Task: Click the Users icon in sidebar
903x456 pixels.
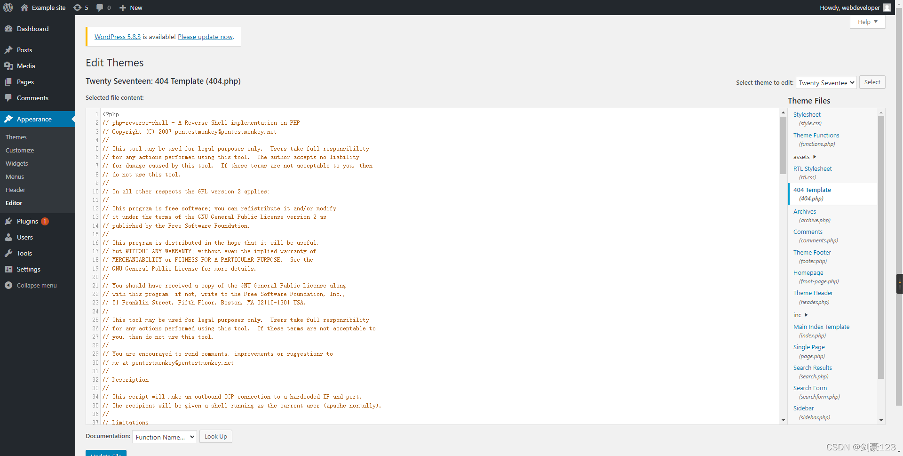Action: pos(8,237)
